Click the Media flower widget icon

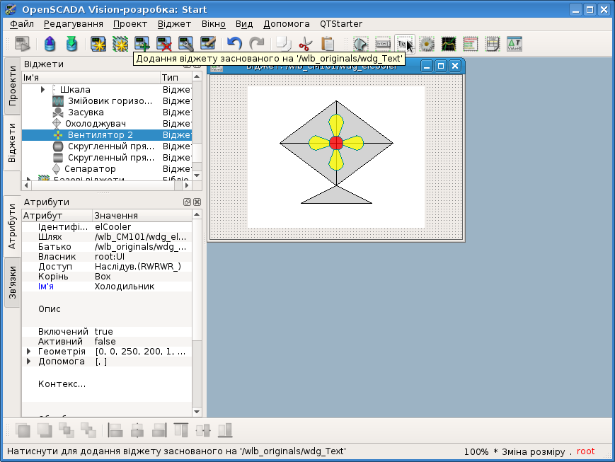(426, 44)
